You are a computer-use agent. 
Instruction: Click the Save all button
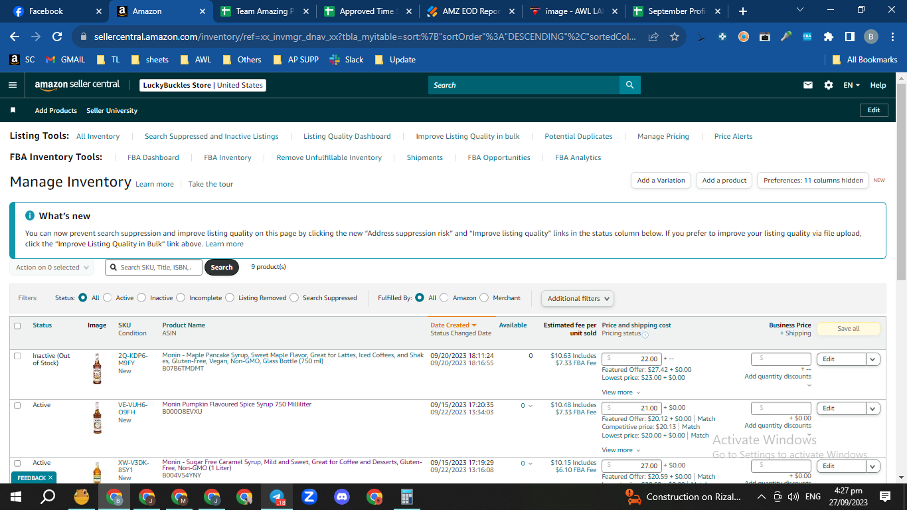(848, 329)
